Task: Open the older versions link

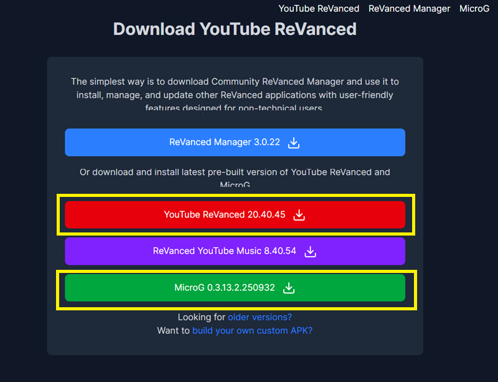Action: [x=260, y=317]
